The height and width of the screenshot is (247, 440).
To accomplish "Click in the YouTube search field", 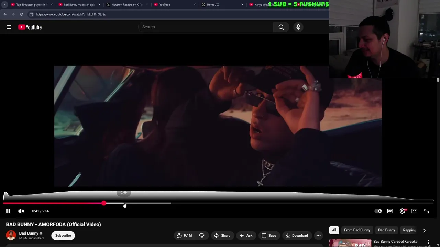I will pyautogui.click(x=206, y=27).
